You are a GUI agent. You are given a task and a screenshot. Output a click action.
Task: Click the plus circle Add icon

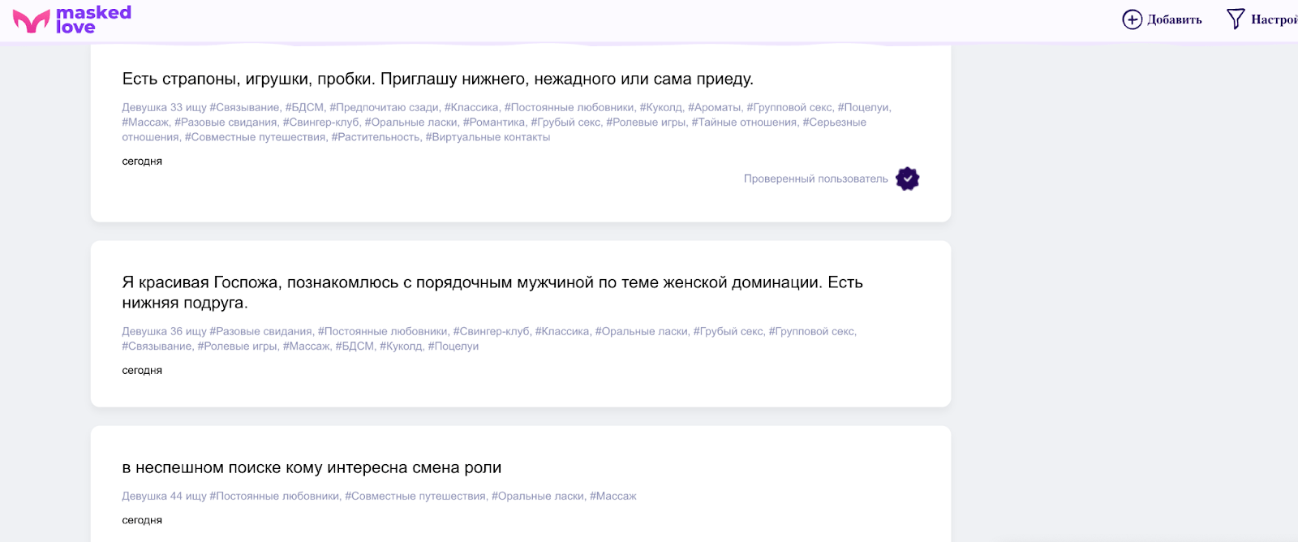pyautogui.click(x=1132, y=19)
